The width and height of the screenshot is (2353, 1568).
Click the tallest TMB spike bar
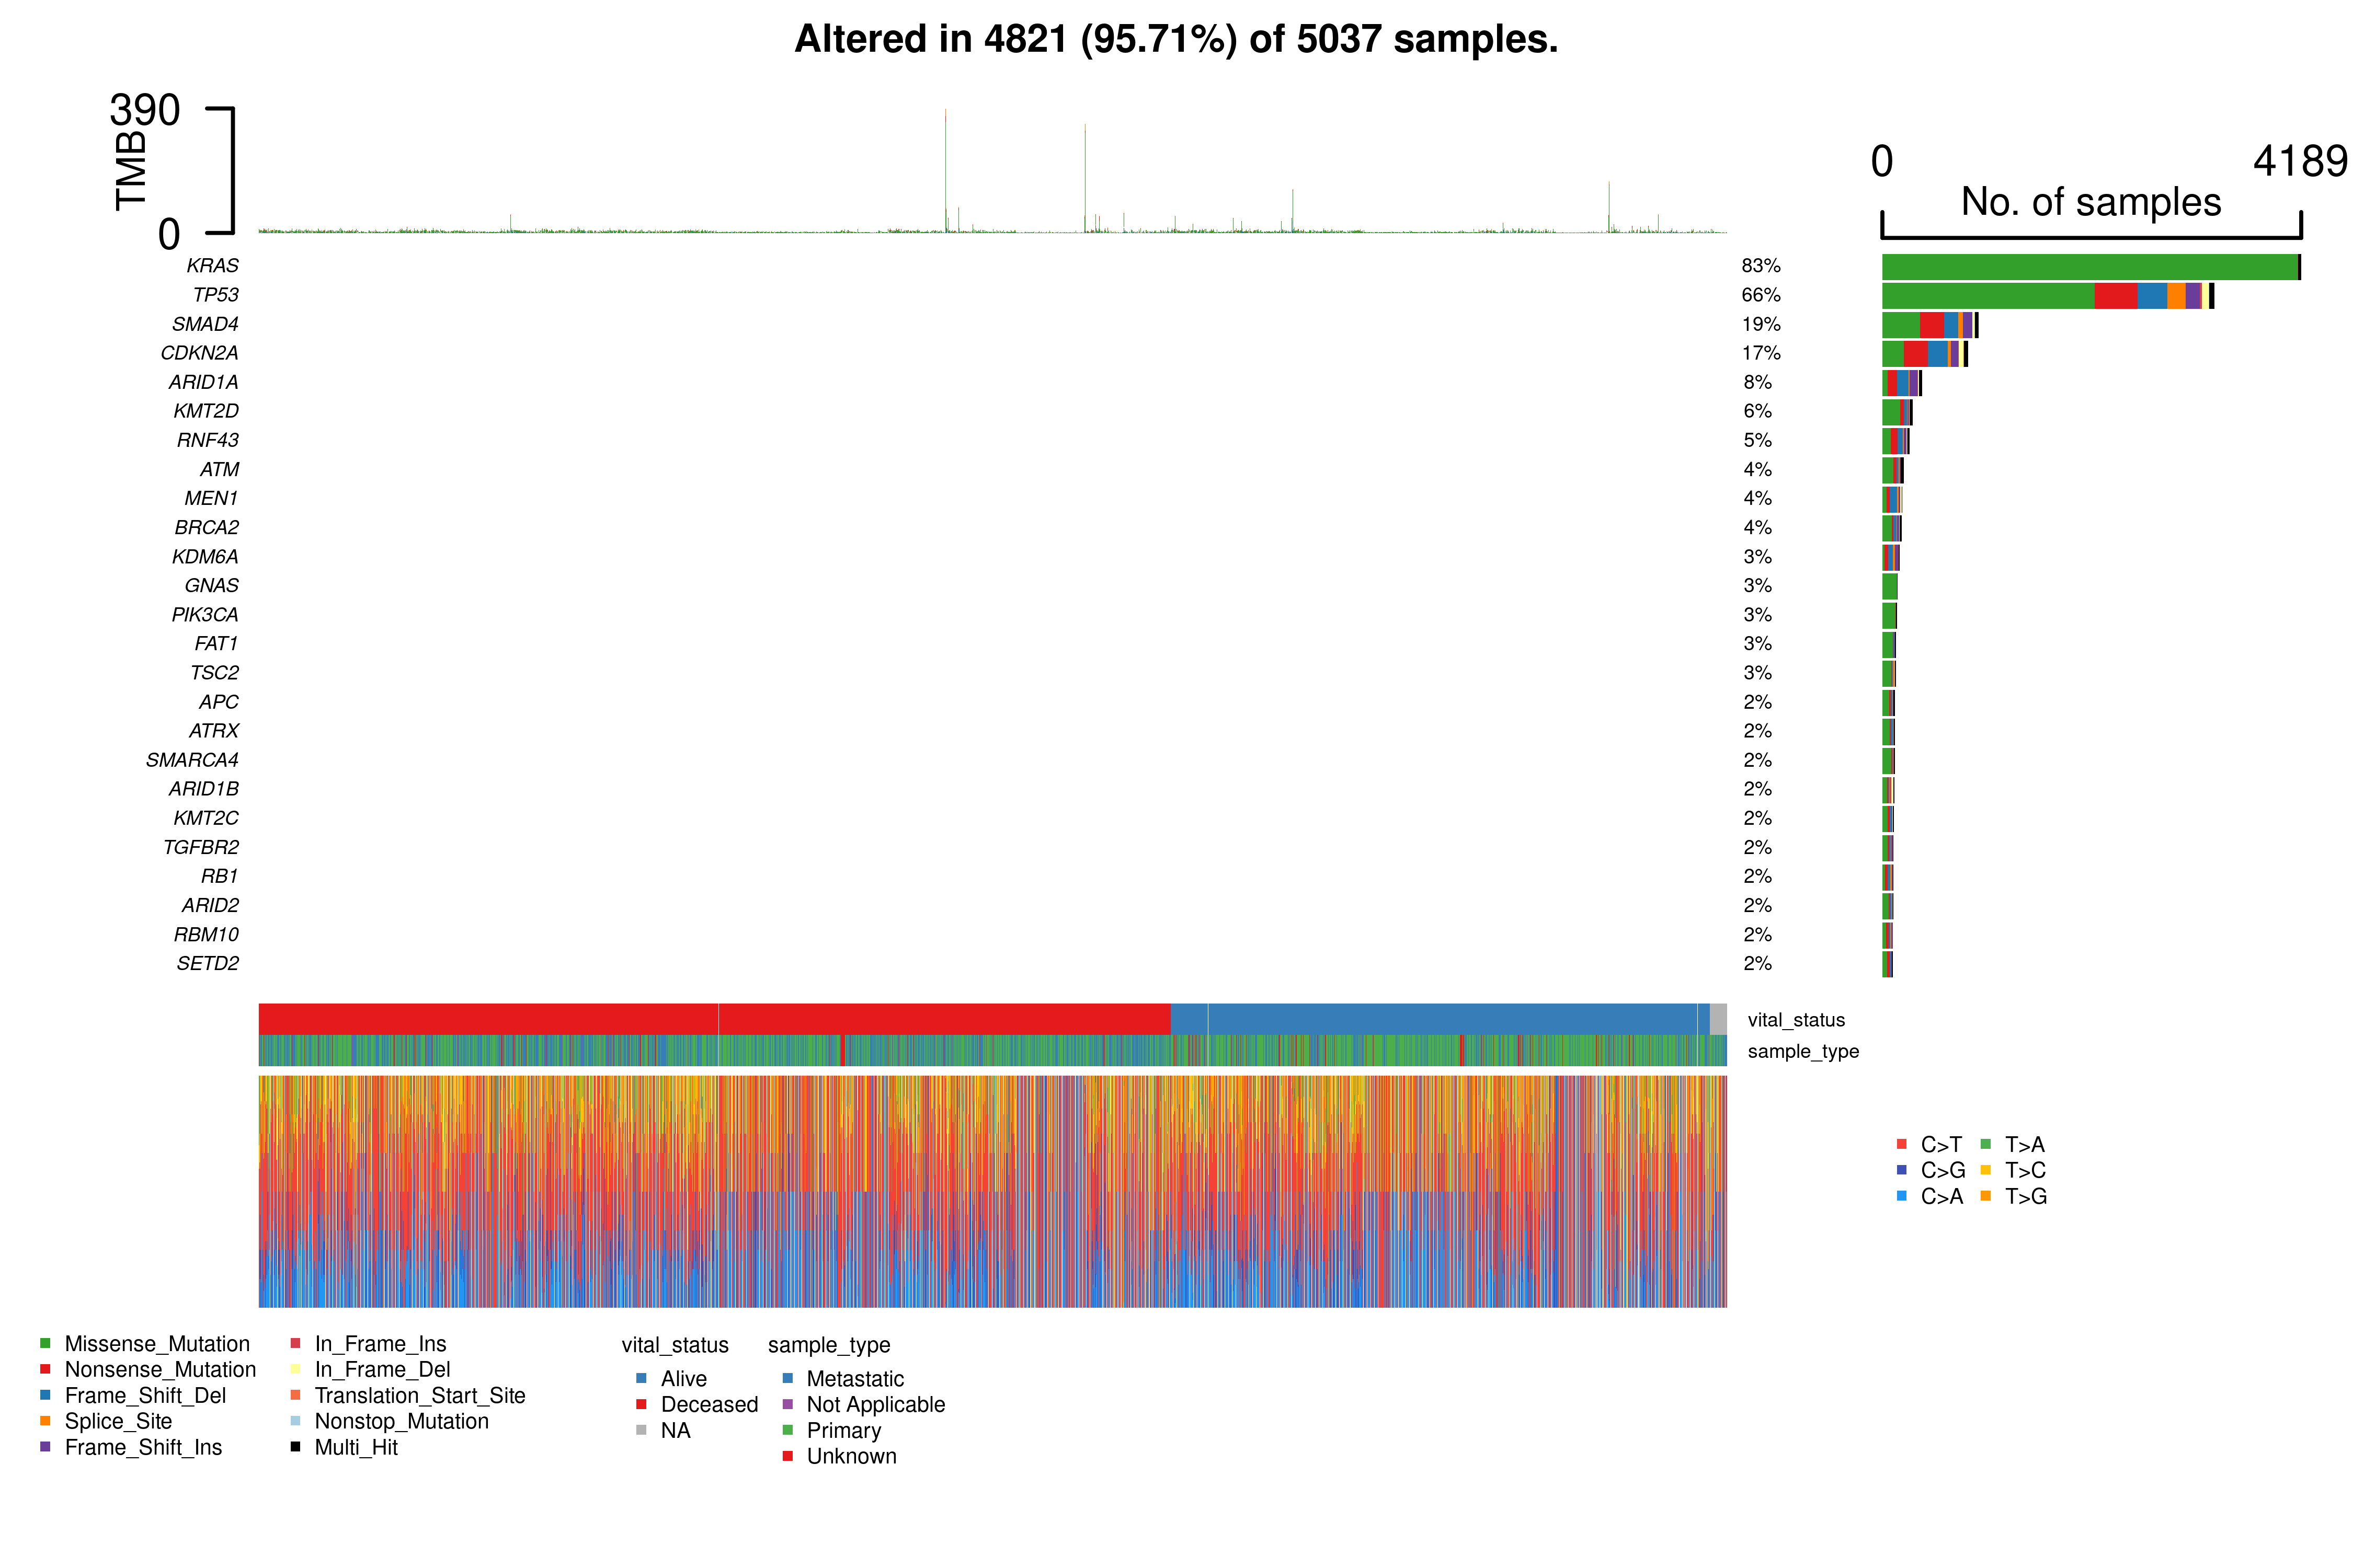click(x=945, y=170)
